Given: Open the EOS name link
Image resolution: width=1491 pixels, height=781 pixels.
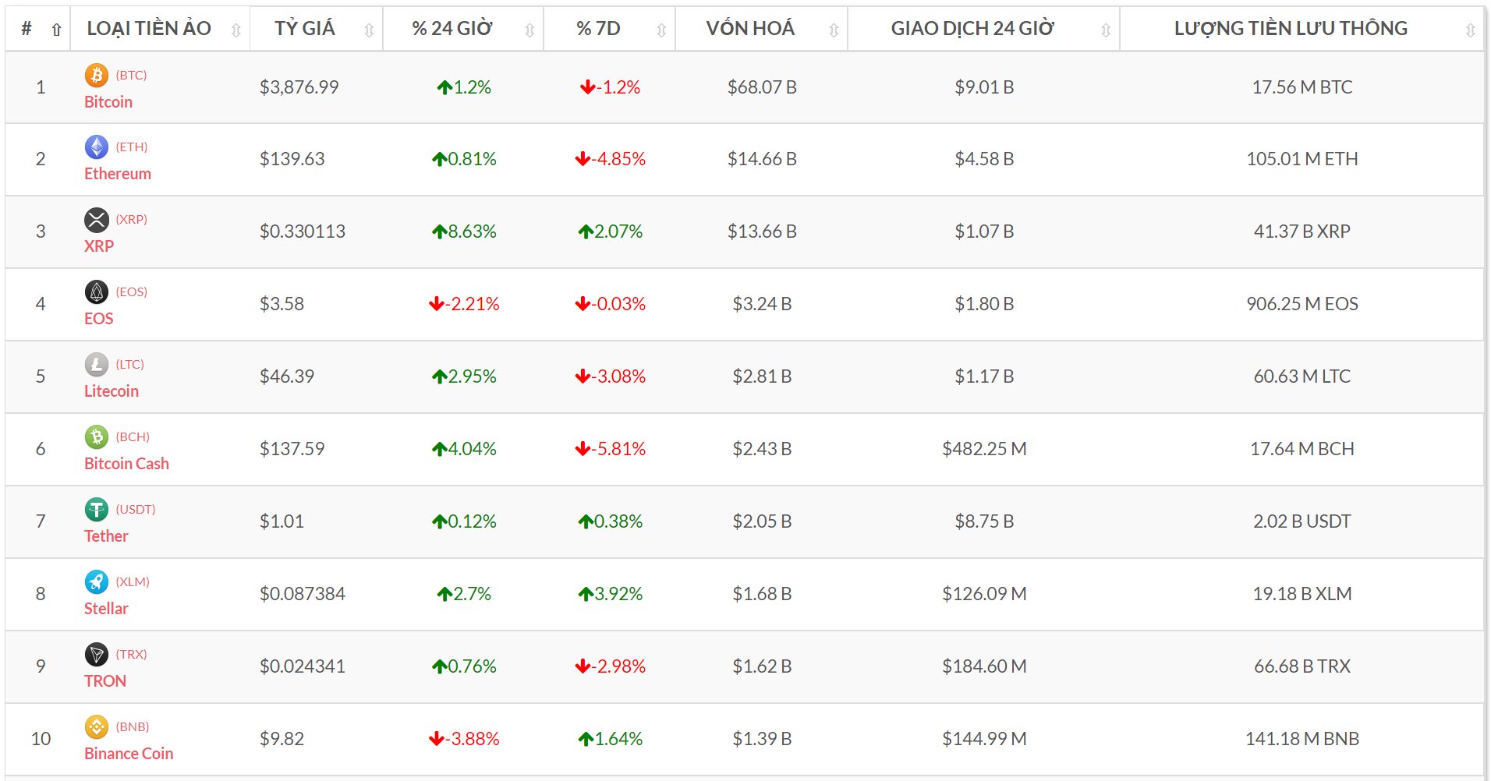Looking at the screenshot, I should pos(99,319).
